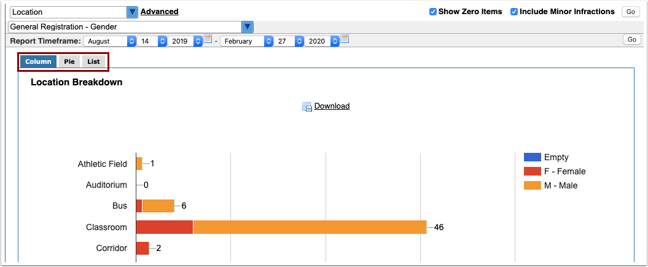Viewport: 648px width, 267px height.
Task: Open end year 2020 dropdown
Action: pyautogui.click(x=322, y=41)
